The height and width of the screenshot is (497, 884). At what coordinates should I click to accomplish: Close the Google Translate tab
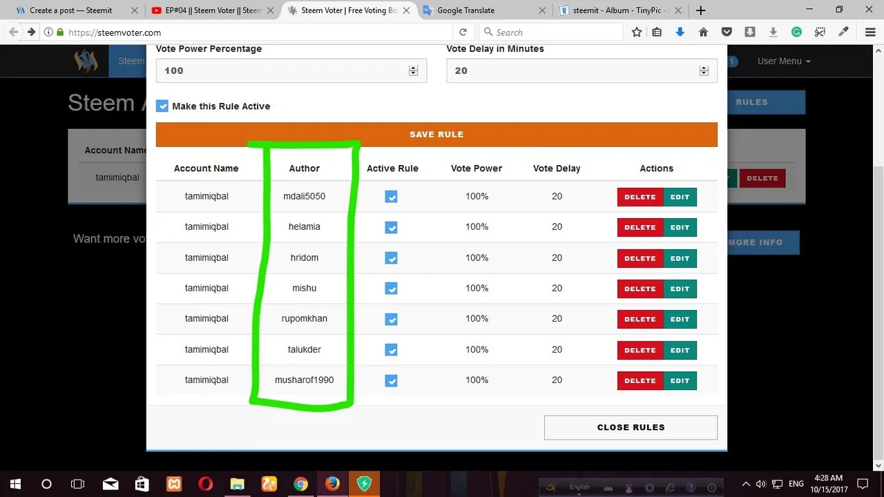pyautogui.click(x=542, y=10)
